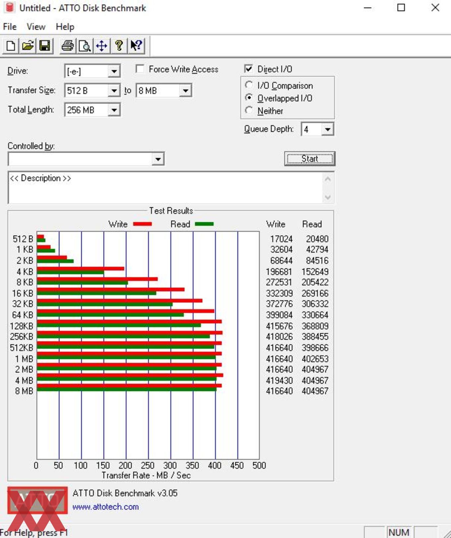Create a new benchmark file
Screen dimensions: 451x538
pyautogui.click(x=11, y=45)
